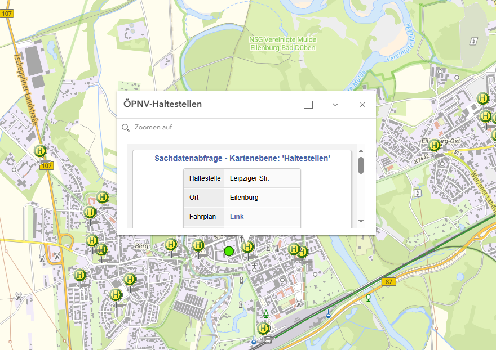Select the green highlighted stop marker
This screenshot has width=496, height=350.
click(x=229, y=251)
